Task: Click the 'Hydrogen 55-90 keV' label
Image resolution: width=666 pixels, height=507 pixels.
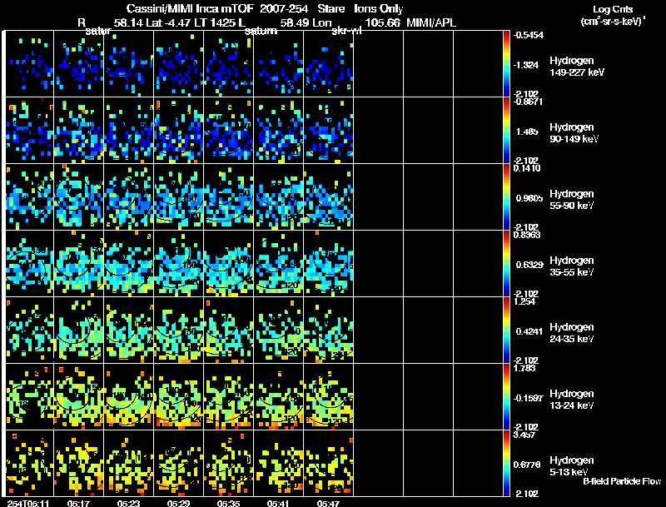Action: tap(572, 200)
